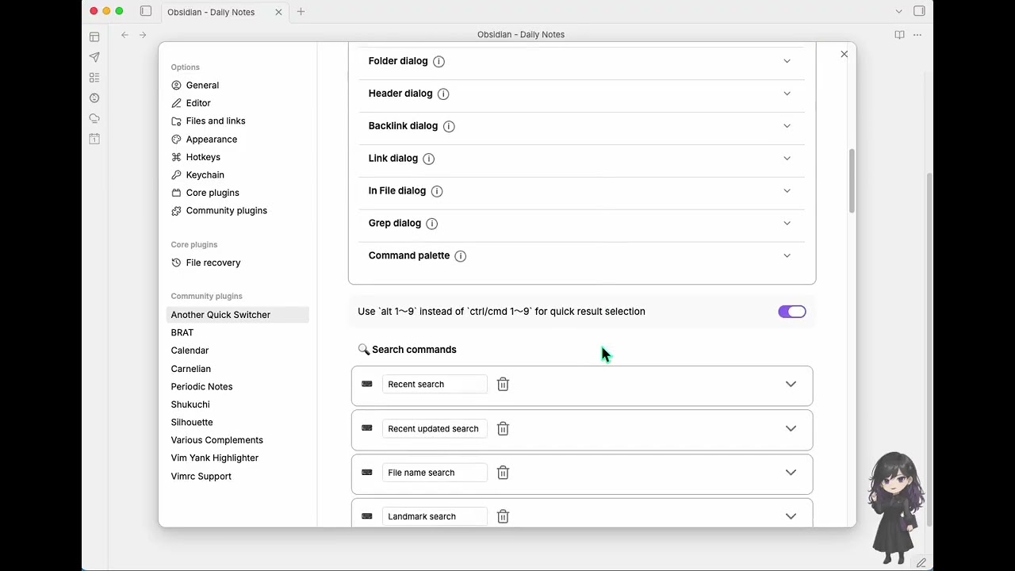
Task: Click the info icon beside In File dialog
Action: pyautogui.click(x=437, y=191)
